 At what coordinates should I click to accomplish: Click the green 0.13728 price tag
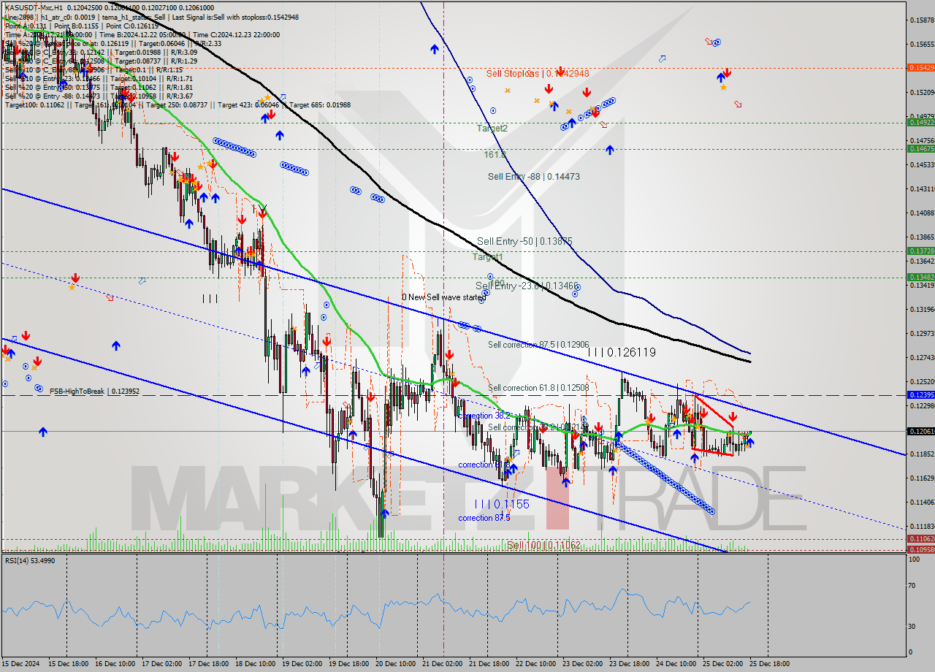(920, 251)
